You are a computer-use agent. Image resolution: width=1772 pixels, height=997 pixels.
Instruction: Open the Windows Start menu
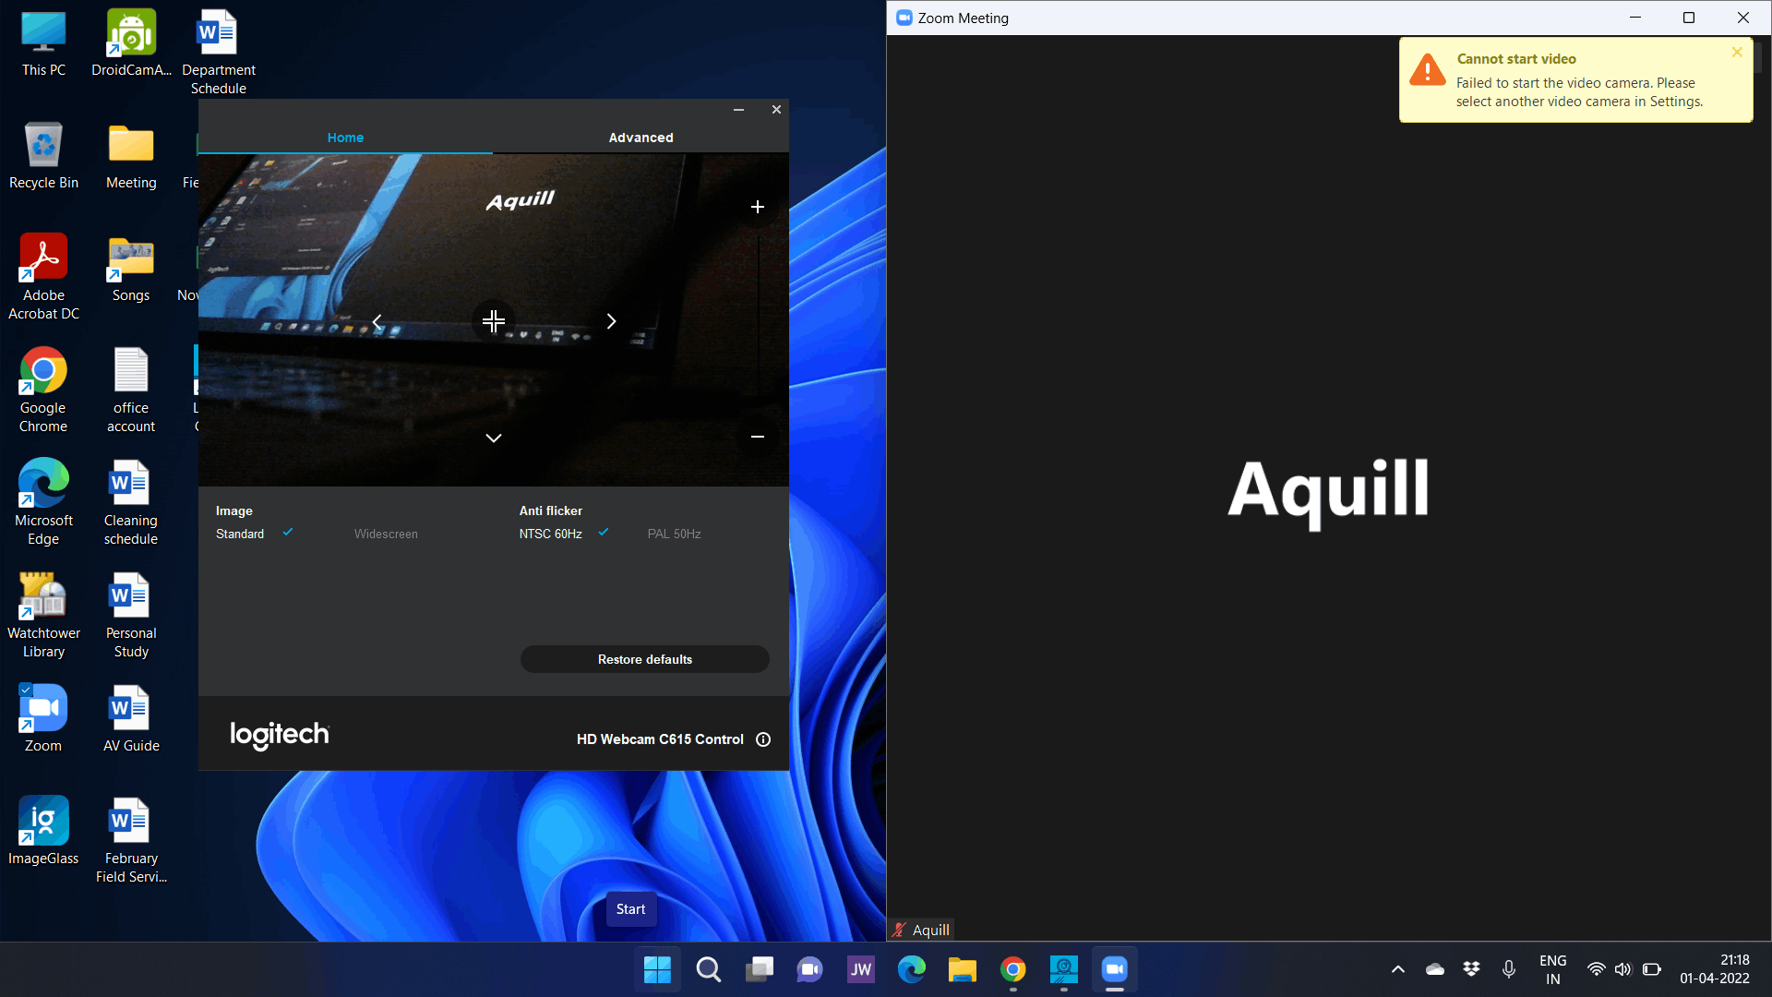[657, 969]
